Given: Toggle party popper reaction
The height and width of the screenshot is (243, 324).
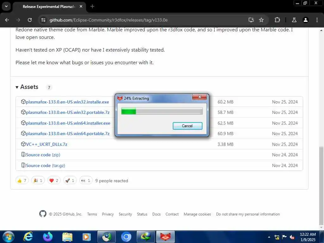Looking at the screenshot, I should pyautogui.click(x=38, y=181).
